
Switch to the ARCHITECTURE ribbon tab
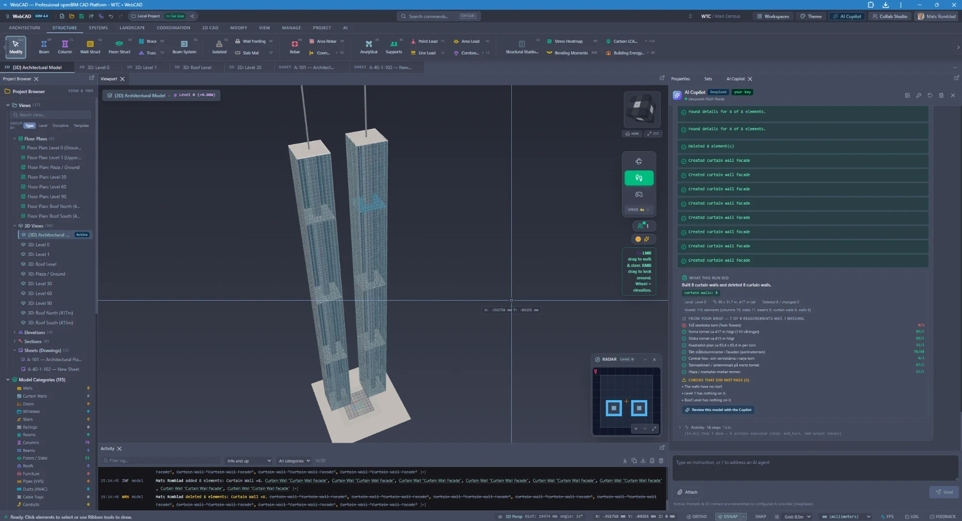(25, 28)
